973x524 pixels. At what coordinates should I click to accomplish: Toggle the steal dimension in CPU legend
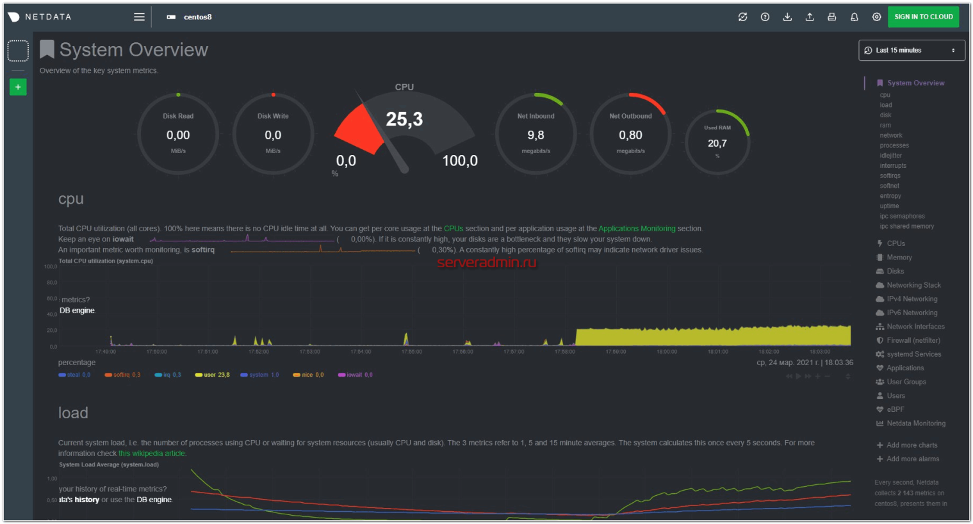74,375
